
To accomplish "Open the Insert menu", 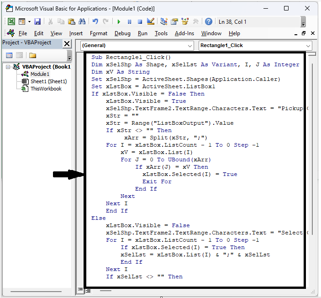I will [x=76, y=33].
